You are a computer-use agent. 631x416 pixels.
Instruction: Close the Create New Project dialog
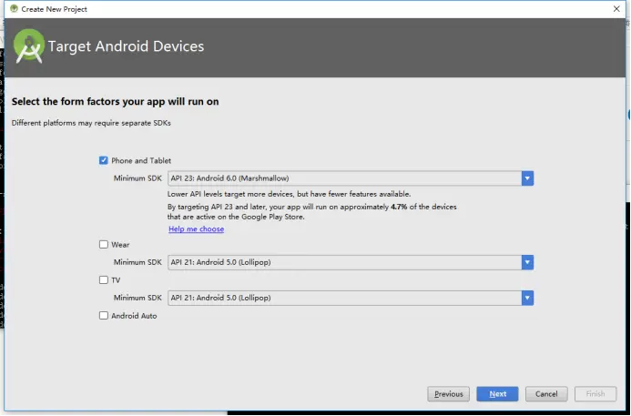click(616, 8)
